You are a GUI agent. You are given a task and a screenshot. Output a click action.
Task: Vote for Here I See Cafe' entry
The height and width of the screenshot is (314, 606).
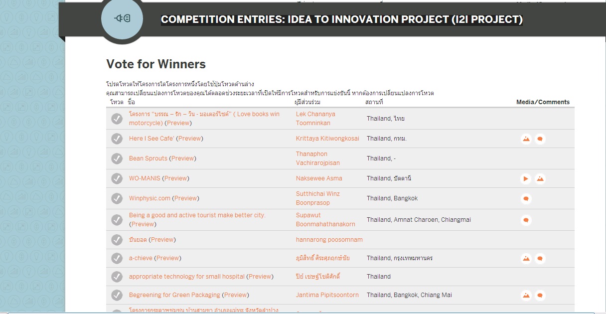117,139
